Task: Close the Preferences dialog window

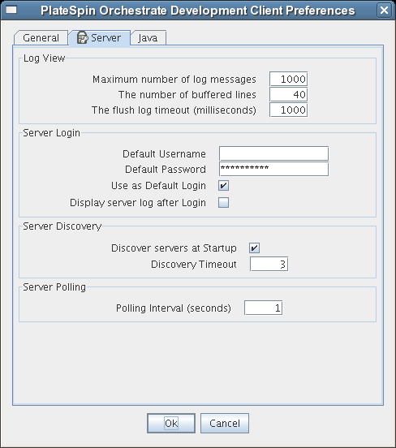Action: [384, 11]
